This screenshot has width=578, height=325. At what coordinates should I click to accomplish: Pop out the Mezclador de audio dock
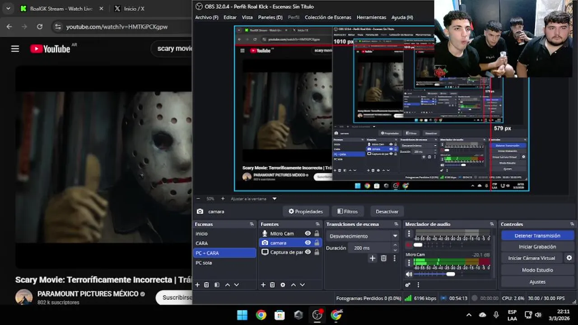492,224
